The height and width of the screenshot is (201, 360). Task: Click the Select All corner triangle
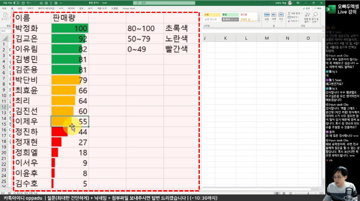tap(4, 38)
